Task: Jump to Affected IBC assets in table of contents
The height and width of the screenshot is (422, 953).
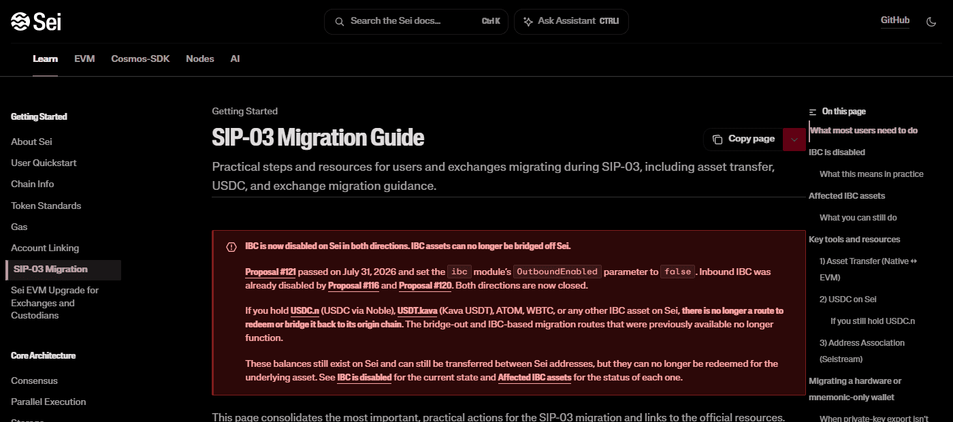Action: [847, 196]
